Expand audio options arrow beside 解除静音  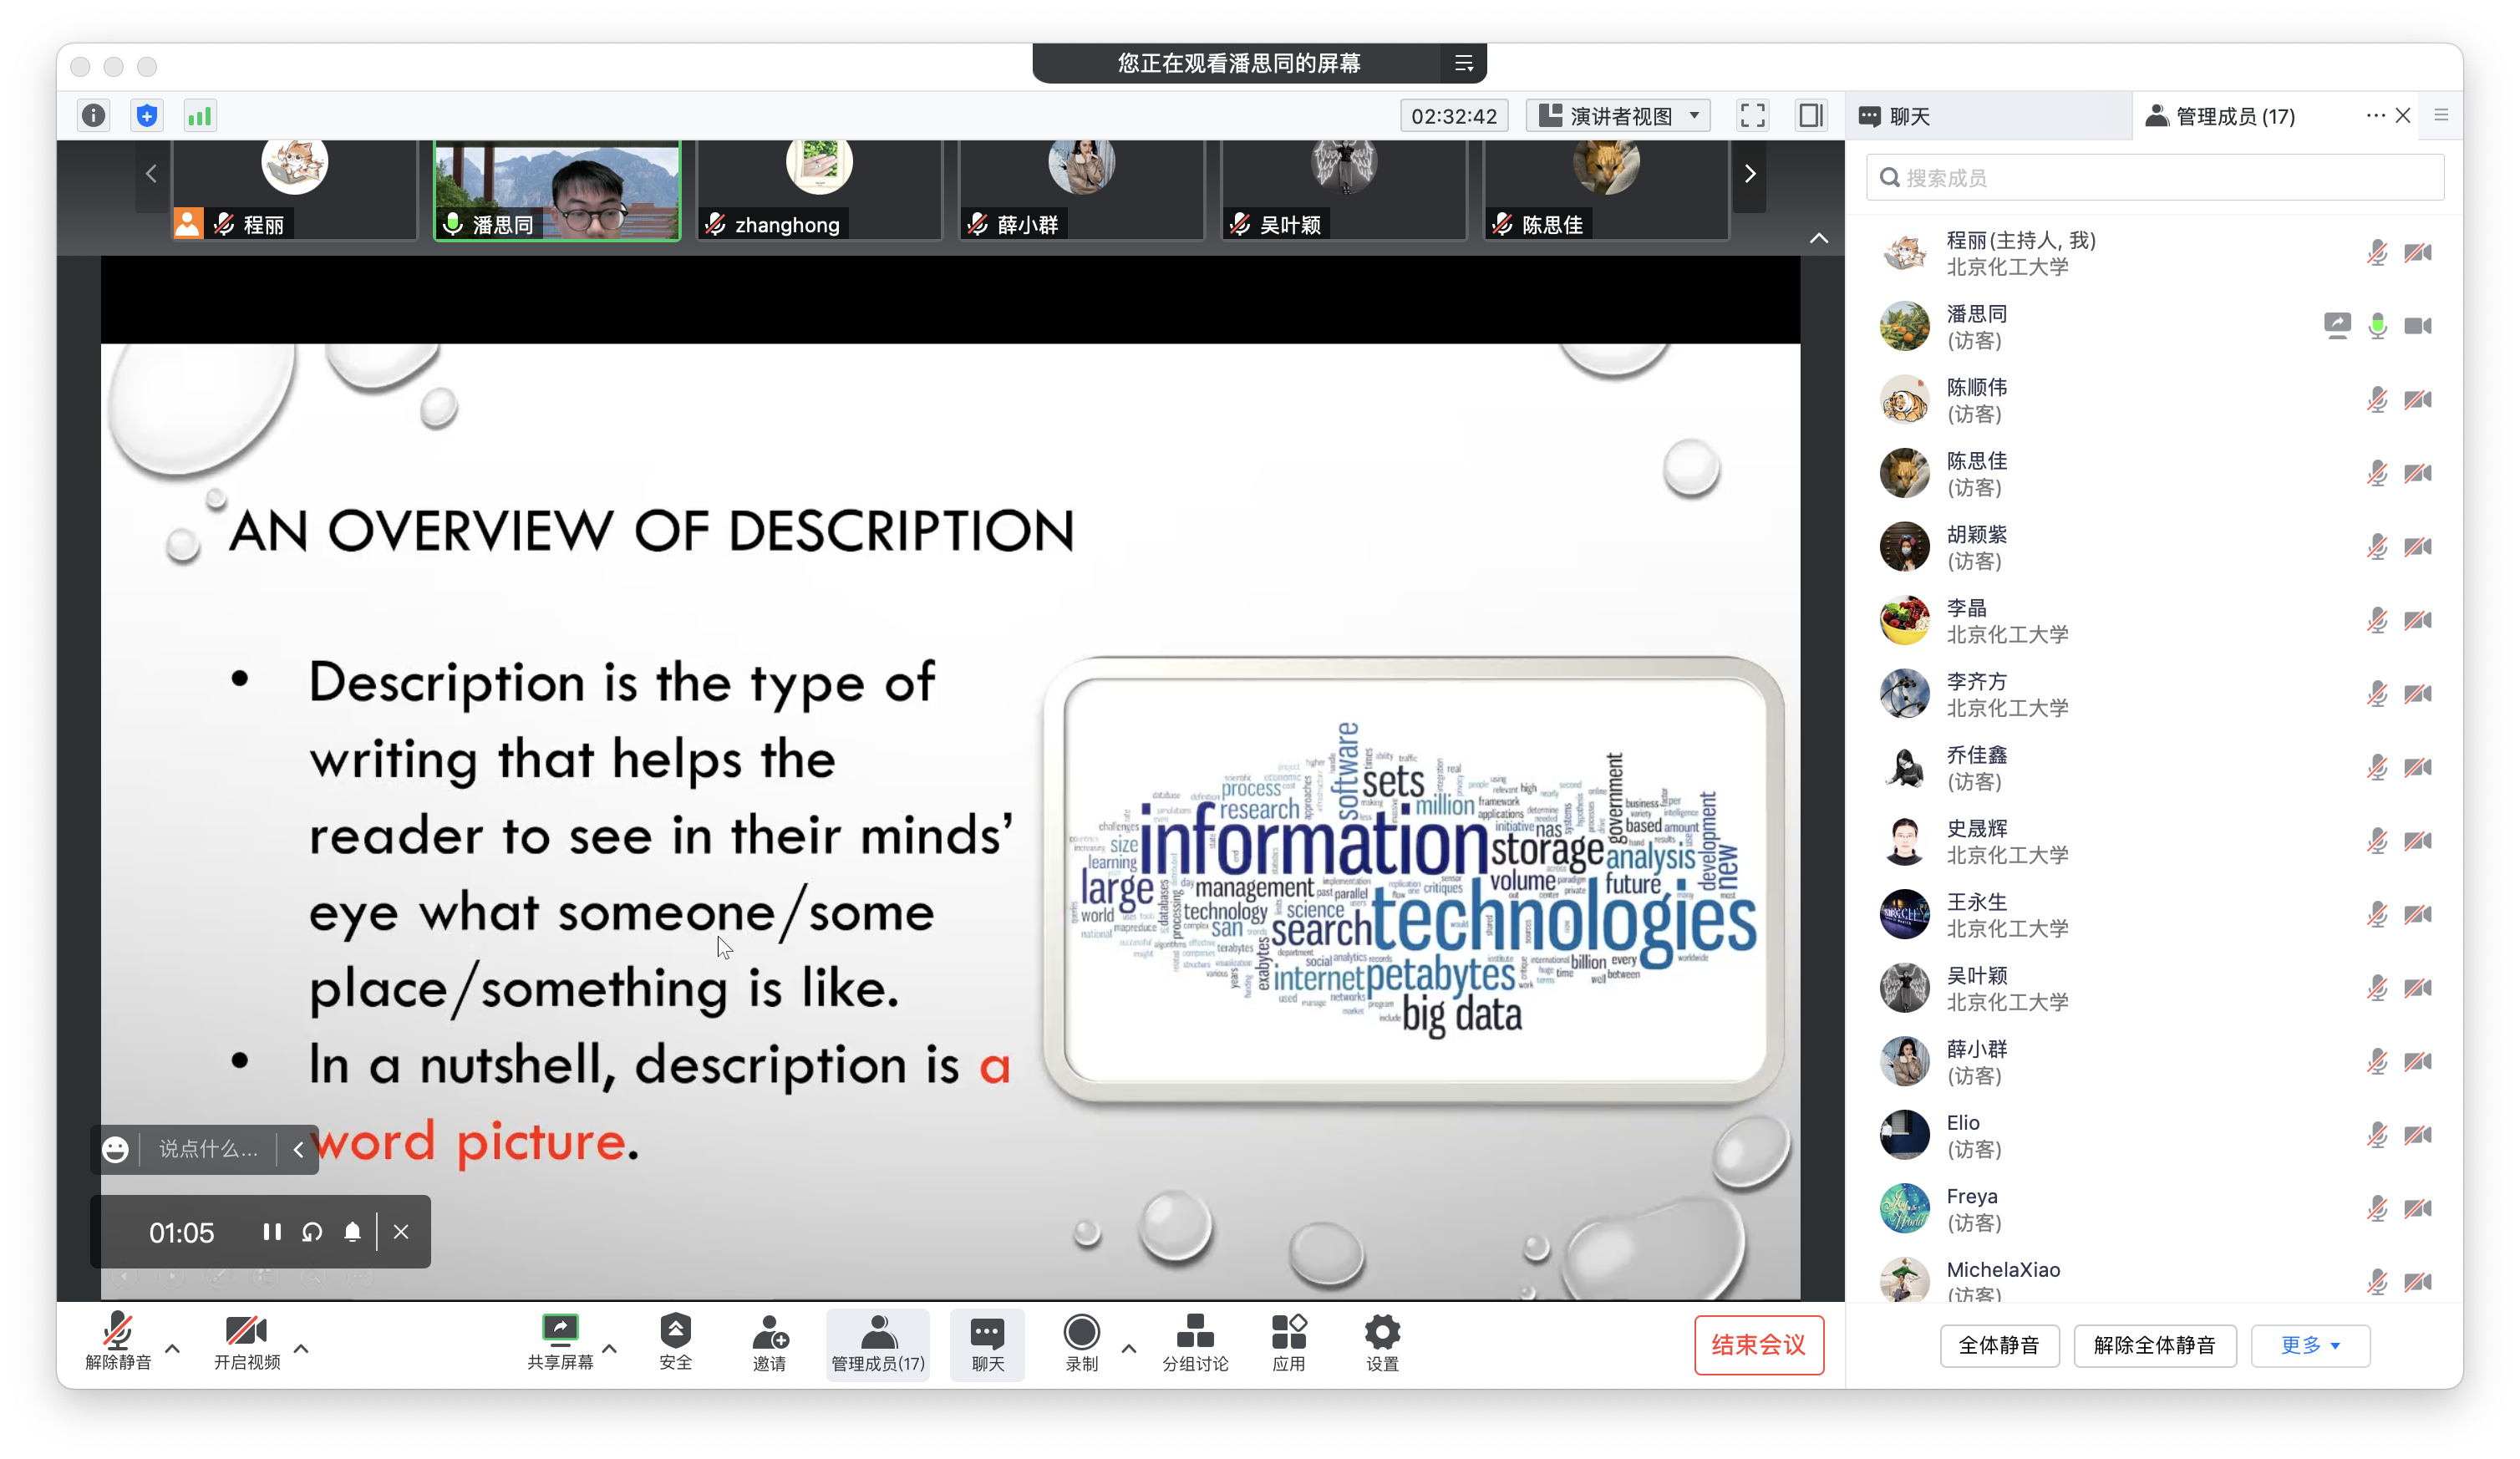pos(172,1349)
